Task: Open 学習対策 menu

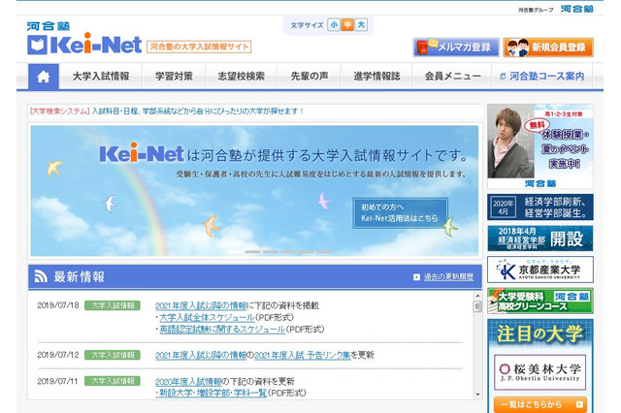Action: [x=174, y=77]
